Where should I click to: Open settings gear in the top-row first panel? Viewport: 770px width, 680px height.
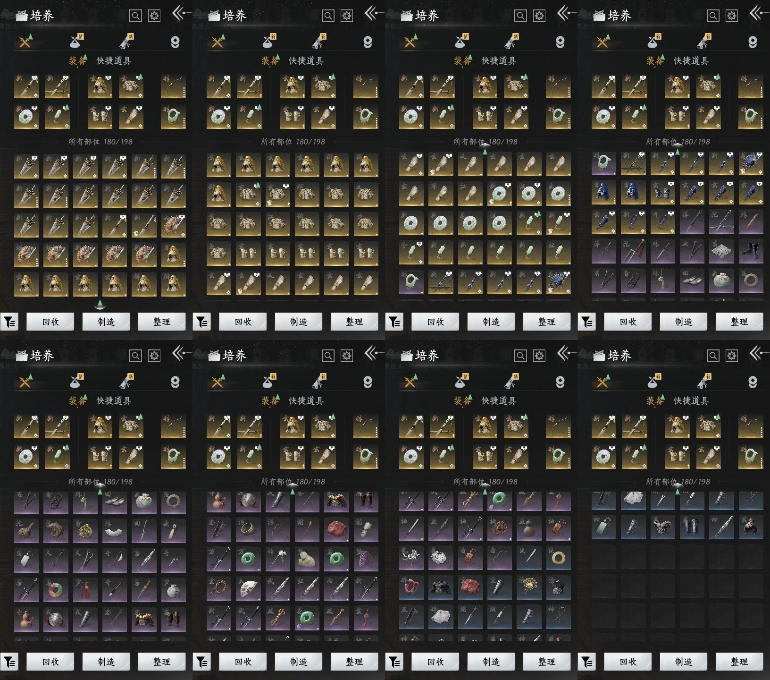pyautogui.click(x=154, y=16)
